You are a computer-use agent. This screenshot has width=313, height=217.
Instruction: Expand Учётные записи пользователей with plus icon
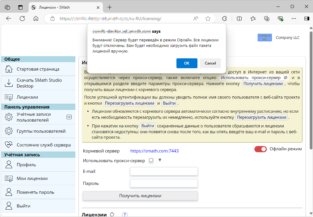69,117
